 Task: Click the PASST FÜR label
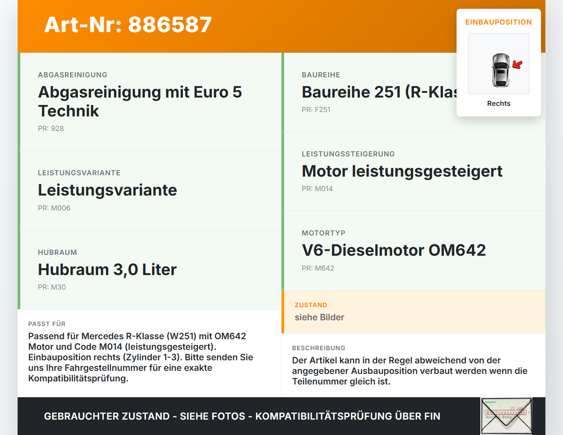pos(47,324)
